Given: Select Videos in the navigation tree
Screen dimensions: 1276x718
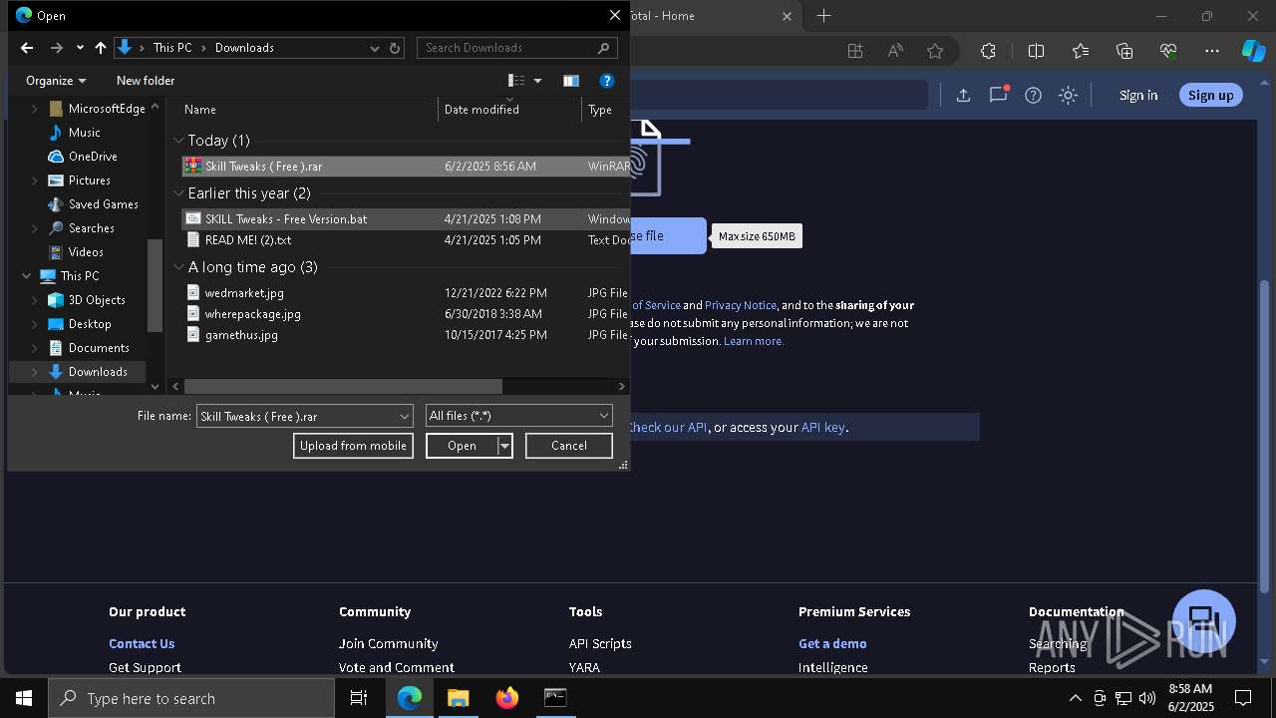Looking at the screenshot, I should [86, 252].
